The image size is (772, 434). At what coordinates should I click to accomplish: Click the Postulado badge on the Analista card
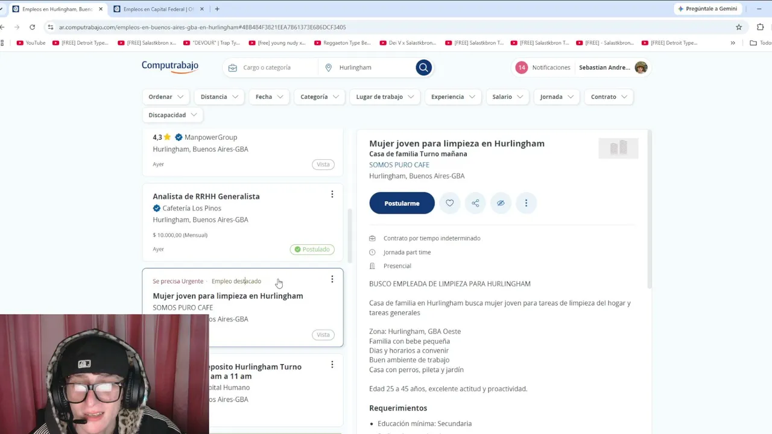click(x=312, y=250)
